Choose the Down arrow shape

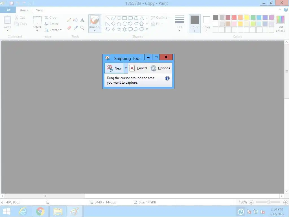point(108,29)
